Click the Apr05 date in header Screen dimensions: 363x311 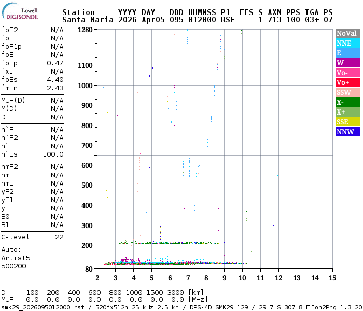[153, 20]
